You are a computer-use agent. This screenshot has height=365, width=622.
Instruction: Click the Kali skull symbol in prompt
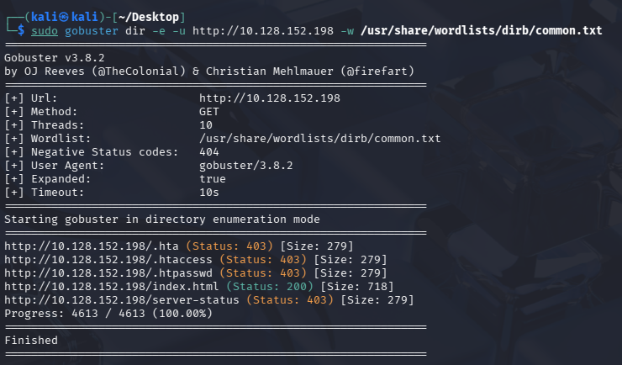pos(64,17)
